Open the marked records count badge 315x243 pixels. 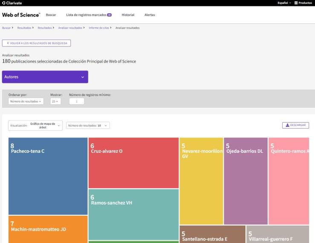click(x=109, y=15)
